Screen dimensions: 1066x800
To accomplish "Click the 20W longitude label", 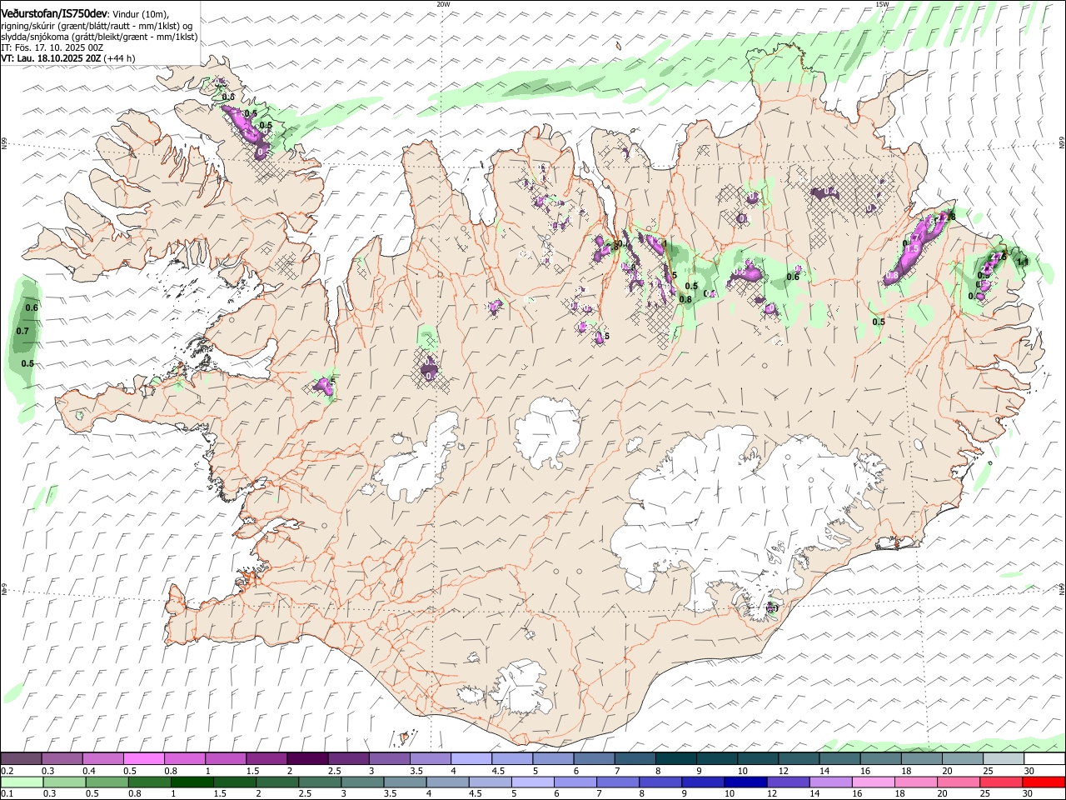I will point(443,3).
